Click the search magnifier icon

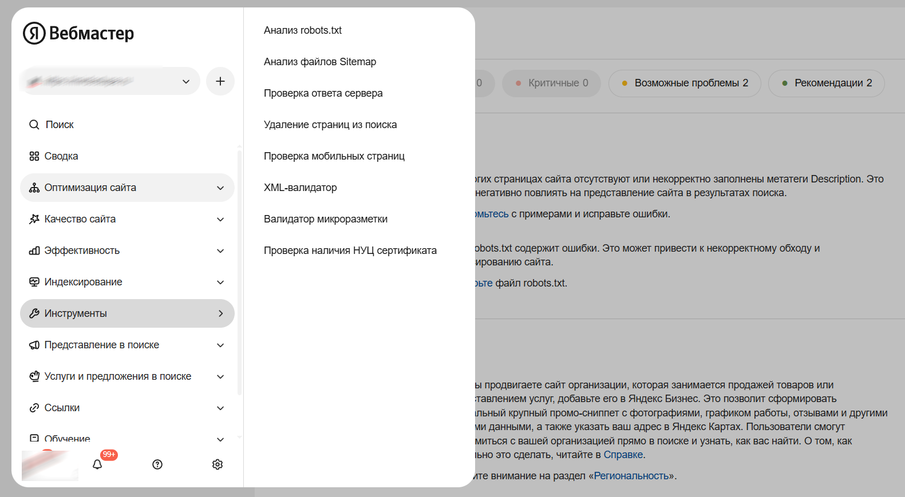point(34,125)
